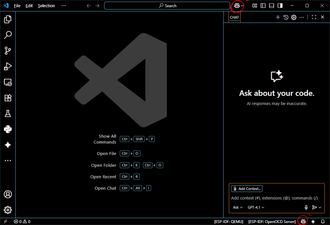Click ESP-IDF: QEMU in status bar
This screenshot has height=225, width=330.
228,221
